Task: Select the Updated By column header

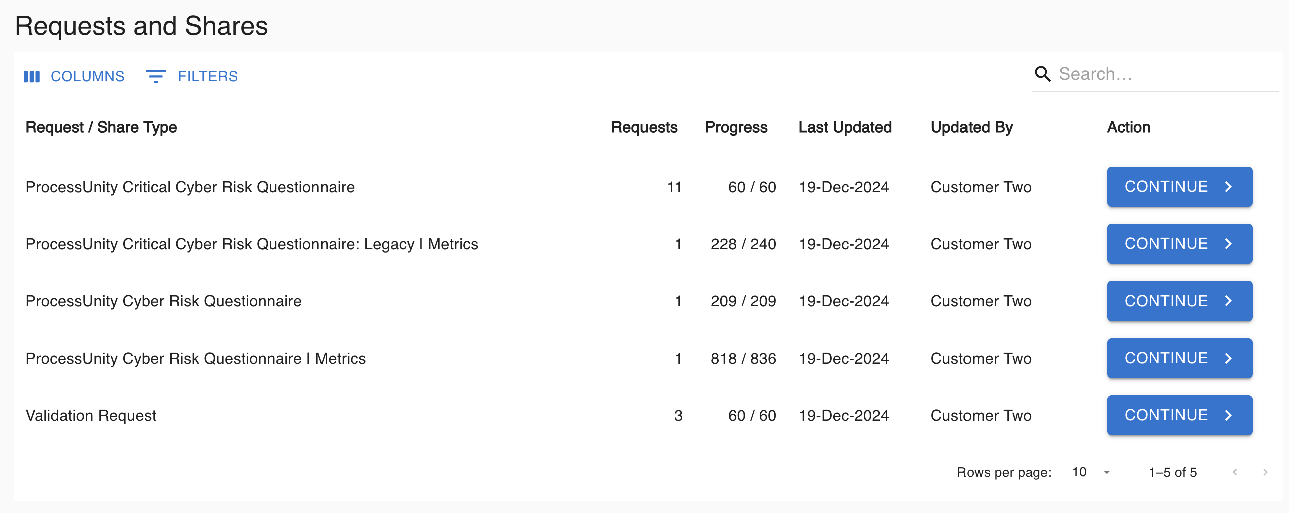Action: [x=972, y=127]
